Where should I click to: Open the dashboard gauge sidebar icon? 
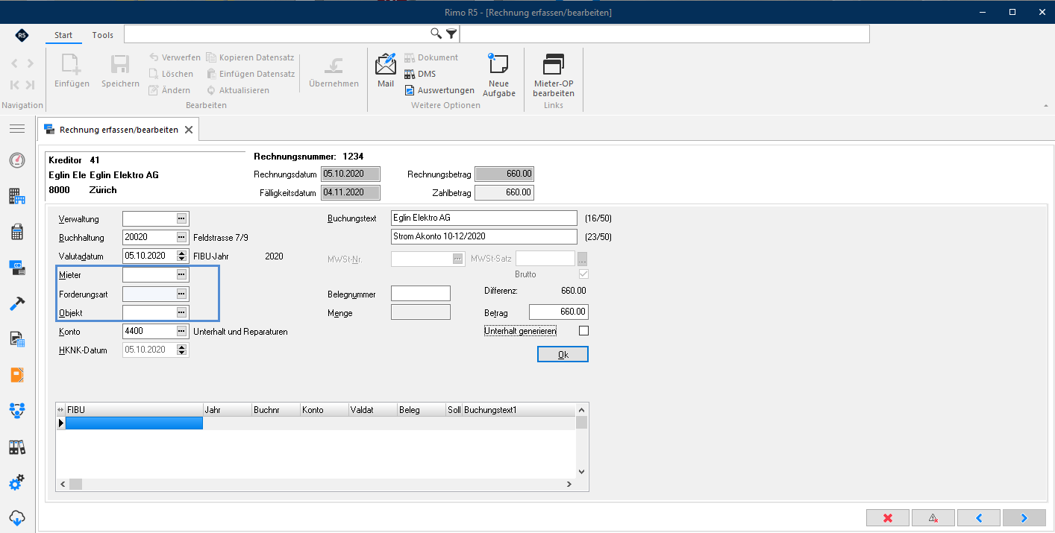click(x=17, y=161)
